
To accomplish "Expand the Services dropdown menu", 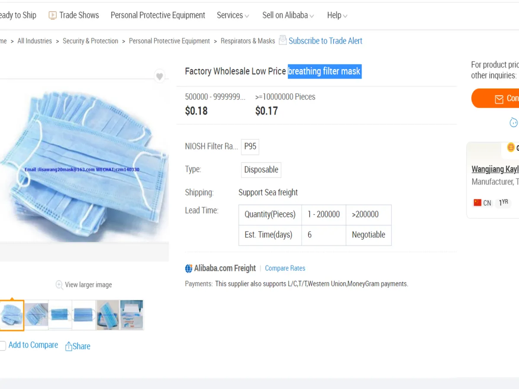I will point(233,16).
